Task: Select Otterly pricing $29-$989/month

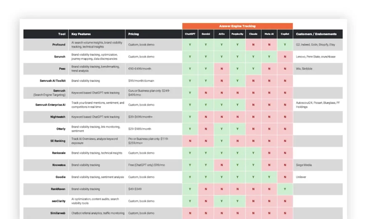Action: (140, 129)
